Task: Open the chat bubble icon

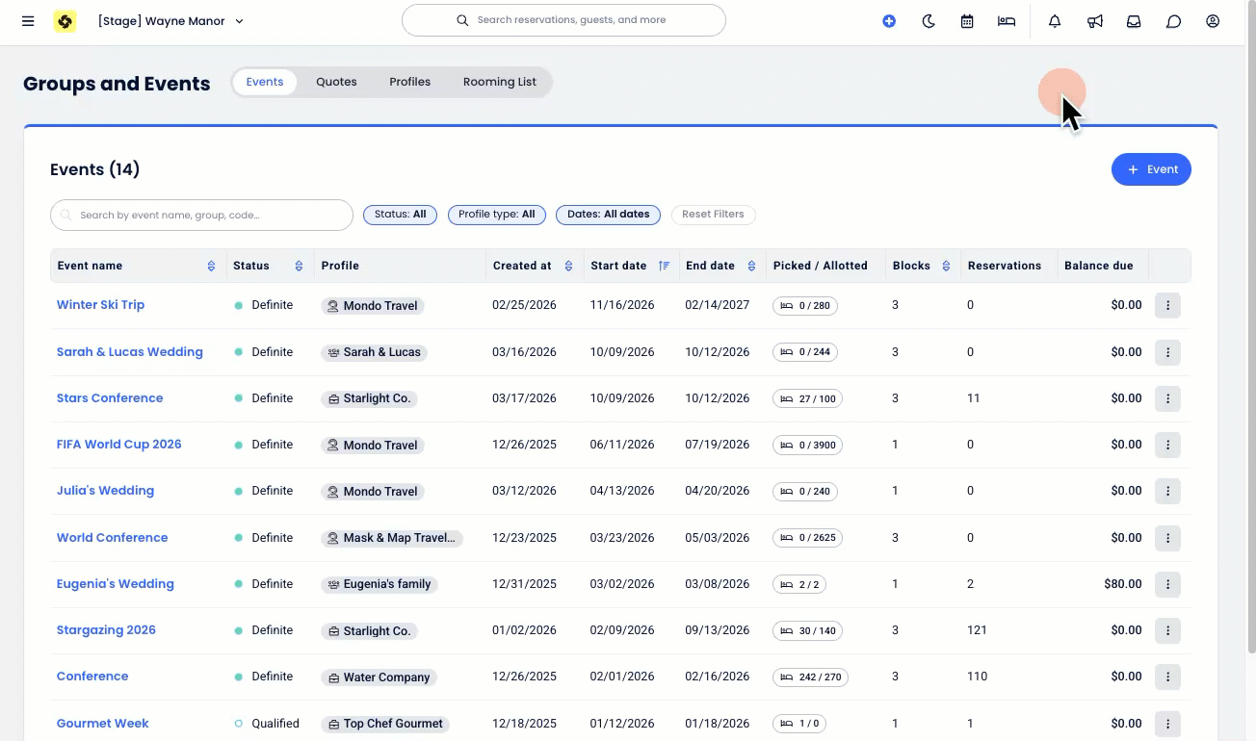Action: 1173,21
